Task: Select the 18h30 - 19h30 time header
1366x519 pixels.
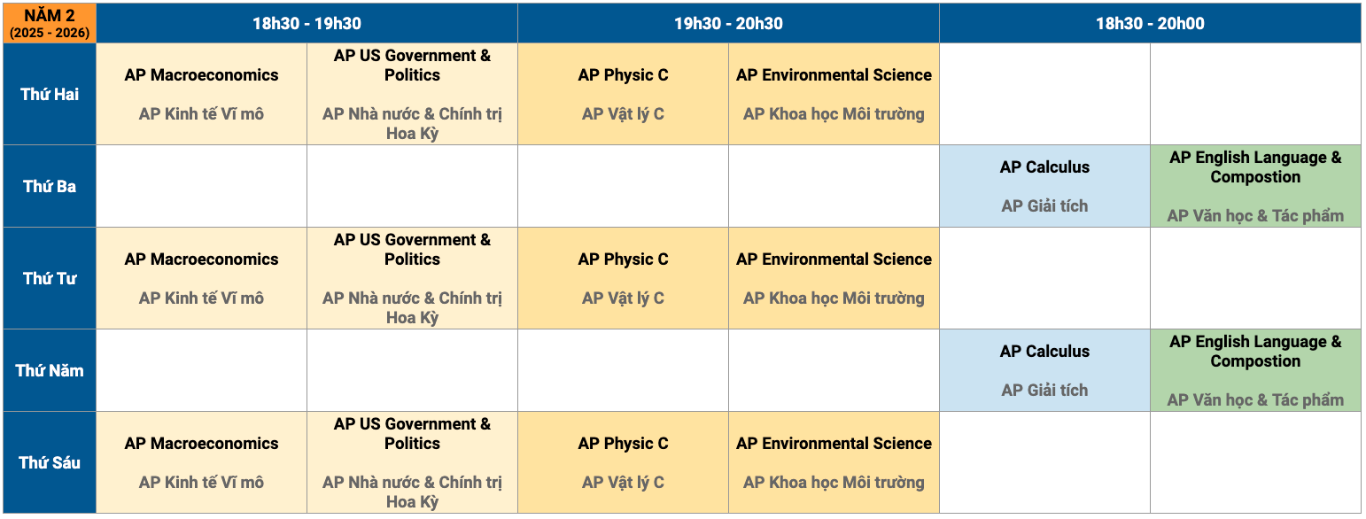Action: pyautogui.click(x=307, y=23)
